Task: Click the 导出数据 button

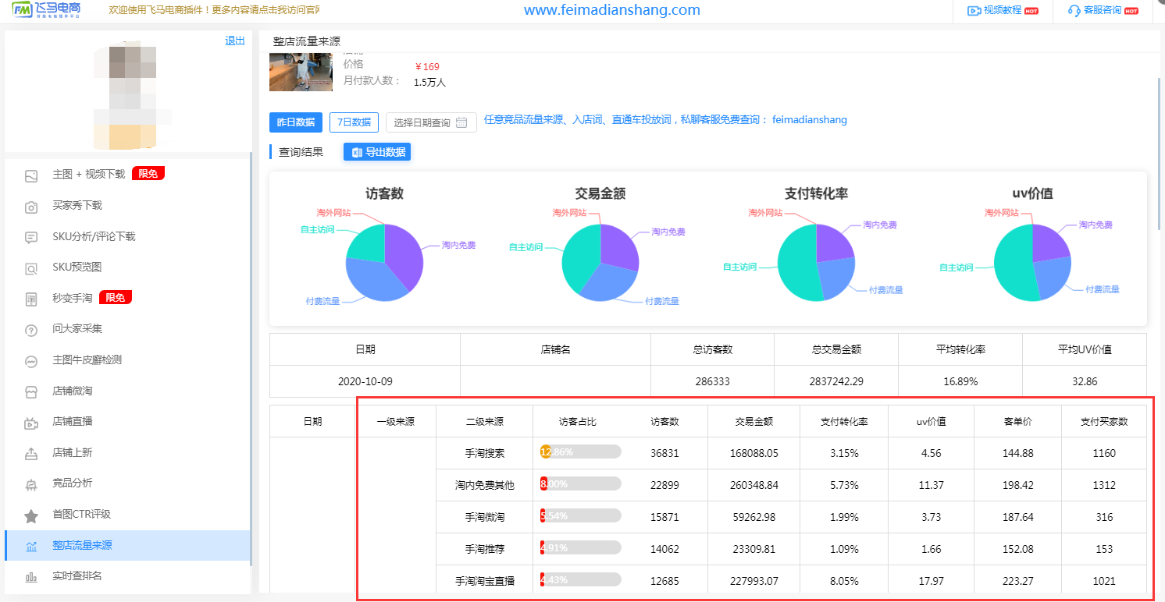Action: click(377, 151)
